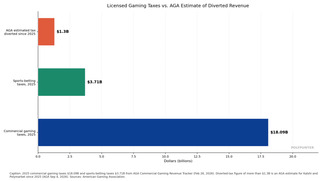Click the $18.09B value label
322x181 pixels.
coord(279,132)
